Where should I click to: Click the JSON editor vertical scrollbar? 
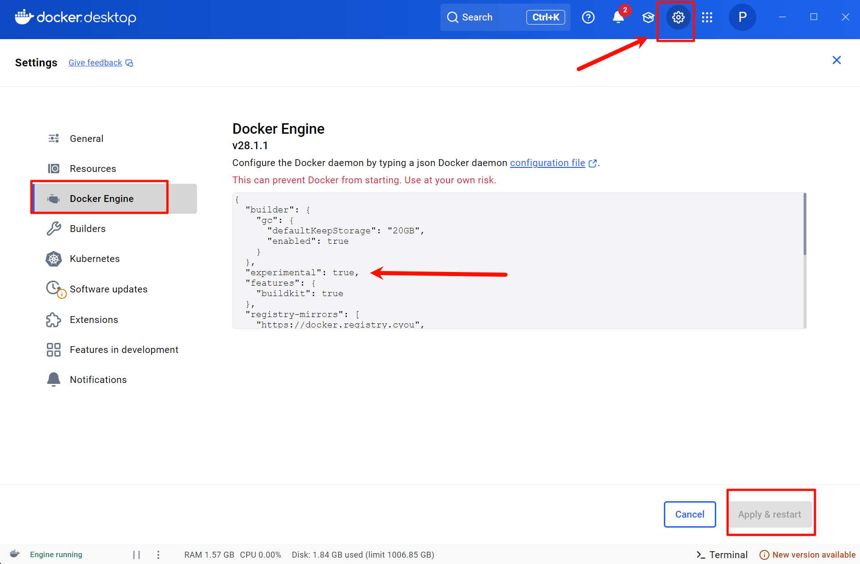pyautogui.click(x=805, y=224)
